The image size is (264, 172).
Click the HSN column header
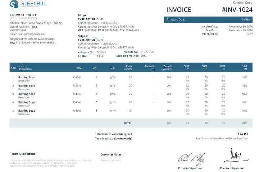78,68
